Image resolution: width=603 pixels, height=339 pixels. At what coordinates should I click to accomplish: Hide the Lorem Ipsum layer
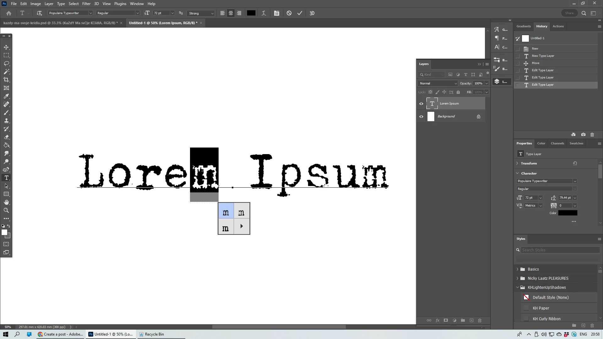click(421, 104)
